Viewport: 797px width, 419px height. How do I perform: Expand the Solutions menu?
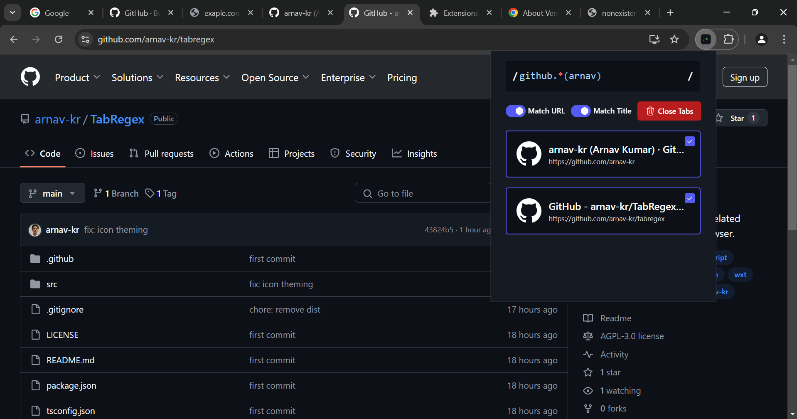pos(137,78)
